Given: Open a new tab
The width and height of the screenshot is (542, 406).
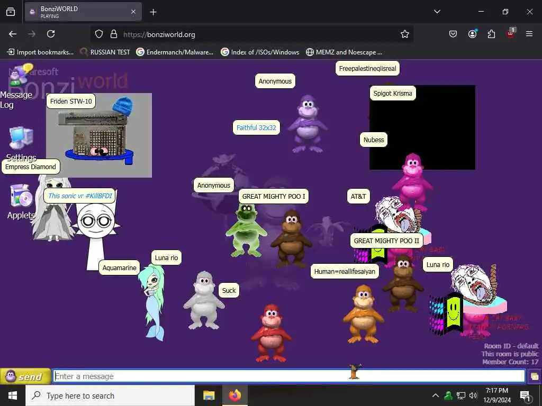Looking at the screenshot, I should tap(153, 12).
